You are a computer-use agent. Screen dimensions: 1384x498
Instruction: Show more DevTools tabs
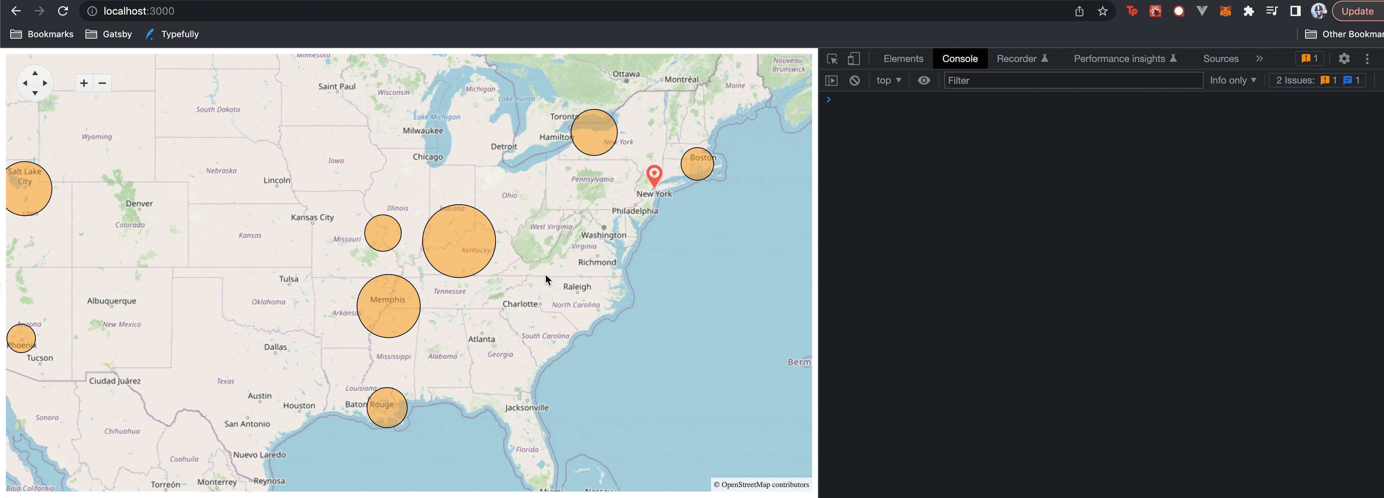pyautogui.click(x=1259, y=58)
